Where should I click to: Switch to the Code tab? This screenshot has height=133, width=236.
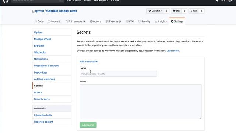click(x=39, y=21)
